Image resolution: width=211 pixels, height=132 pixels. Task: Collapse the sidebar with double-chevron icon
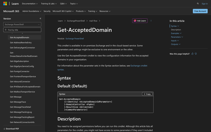click(40, 19)
